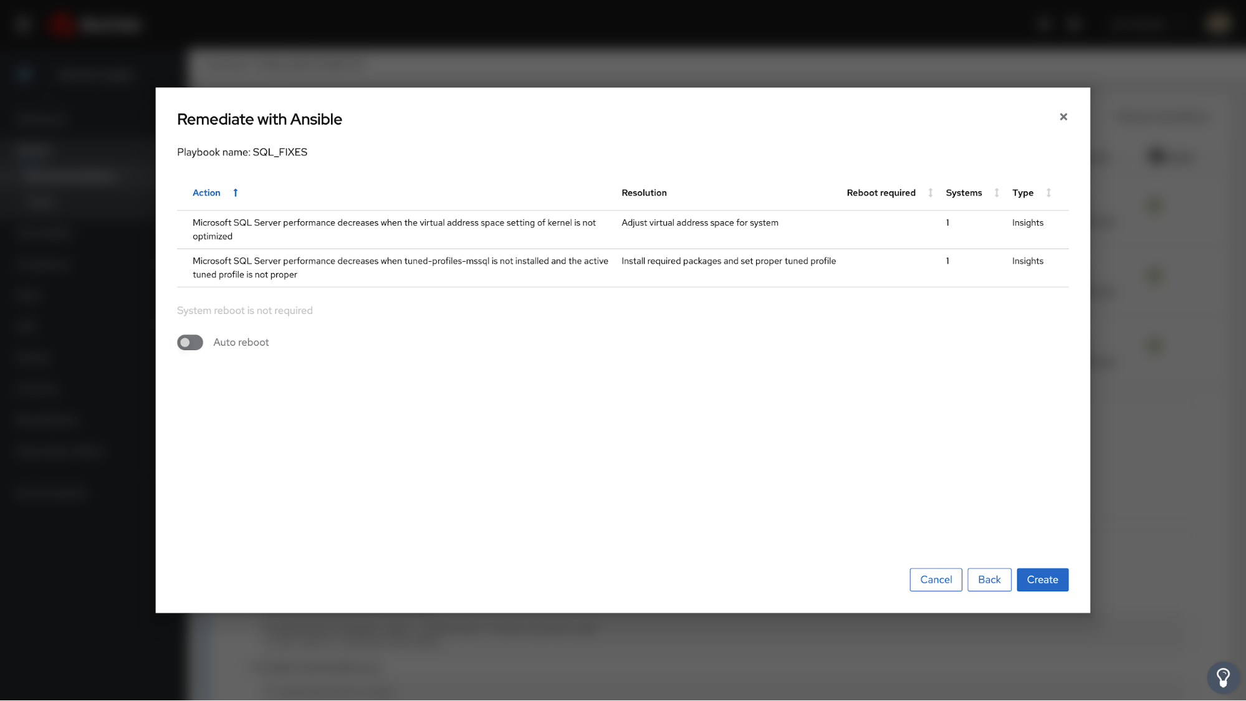Click the Resolution column header
Image resolution: width=1246 pixels, height=701 pixels.
644,193
